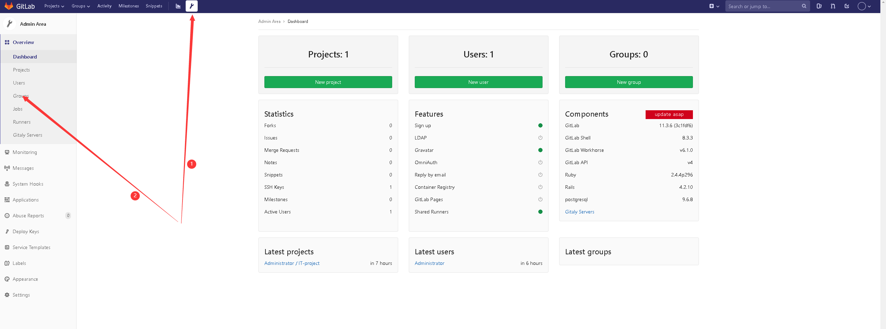
Task: Open the Todos checkmark icon
Action: [x=847, y=6]
